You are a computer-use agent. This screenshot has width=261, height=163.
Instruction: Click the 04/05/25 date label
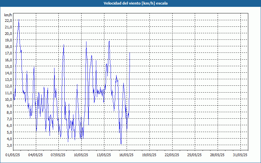(x=36, y=155)
